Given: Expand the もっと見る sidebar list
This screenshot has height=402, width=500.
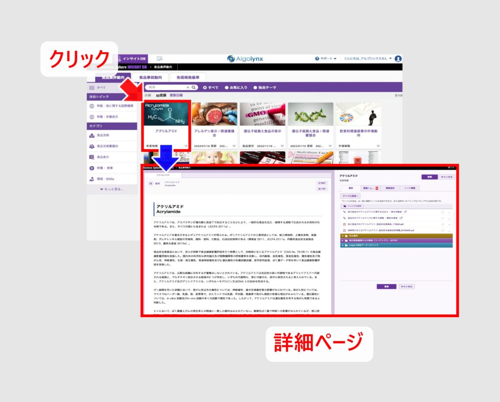Looking at the screenshot, I should pos(112,189).
